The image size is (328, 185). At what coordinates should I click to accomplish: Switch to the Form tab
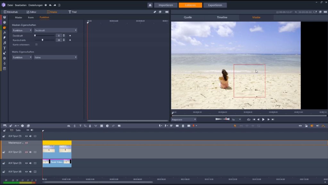[31, 17]
